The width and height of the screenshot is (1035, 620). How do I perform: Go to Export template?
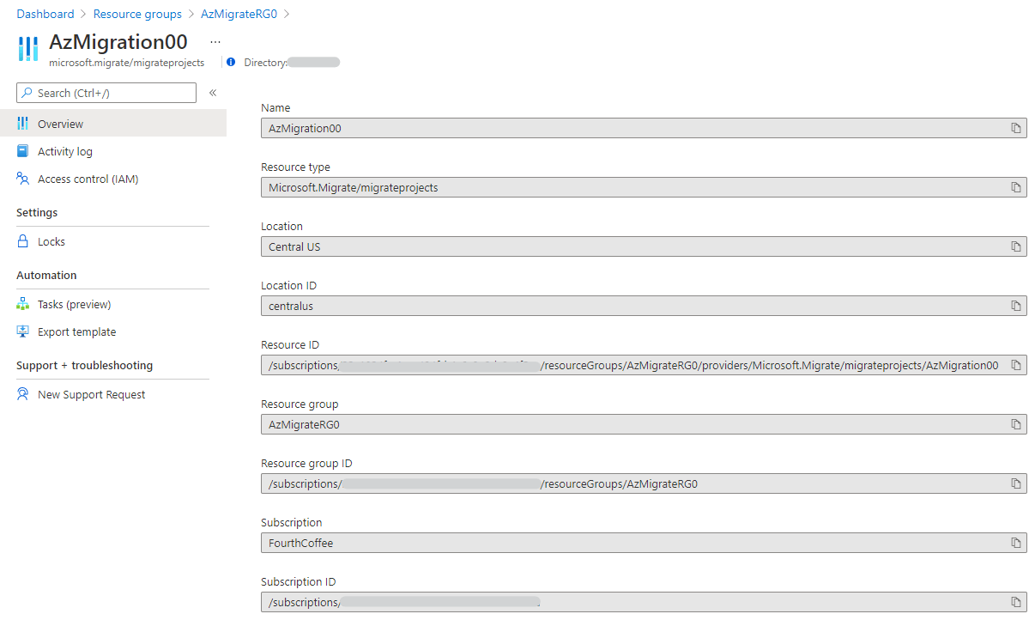pos(76,332)
